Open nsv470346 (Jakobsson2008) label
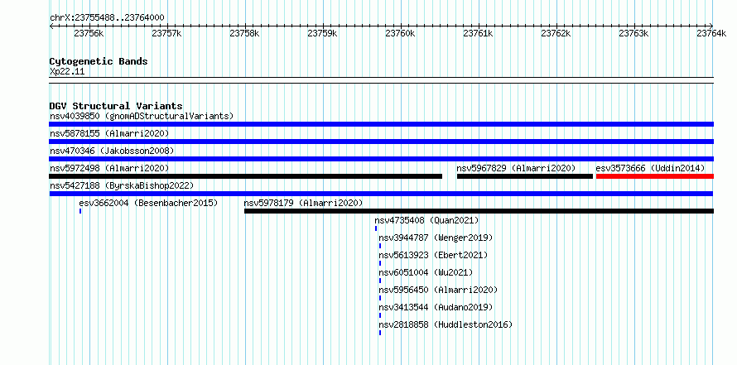This screenshot has width=737, height=365. (112, 151)
